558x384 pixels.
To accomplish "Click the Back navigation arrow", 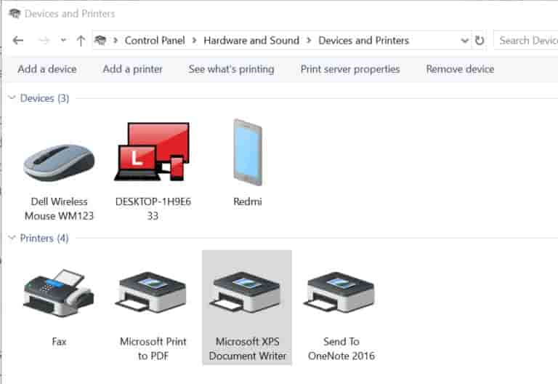I will [18, 41].
